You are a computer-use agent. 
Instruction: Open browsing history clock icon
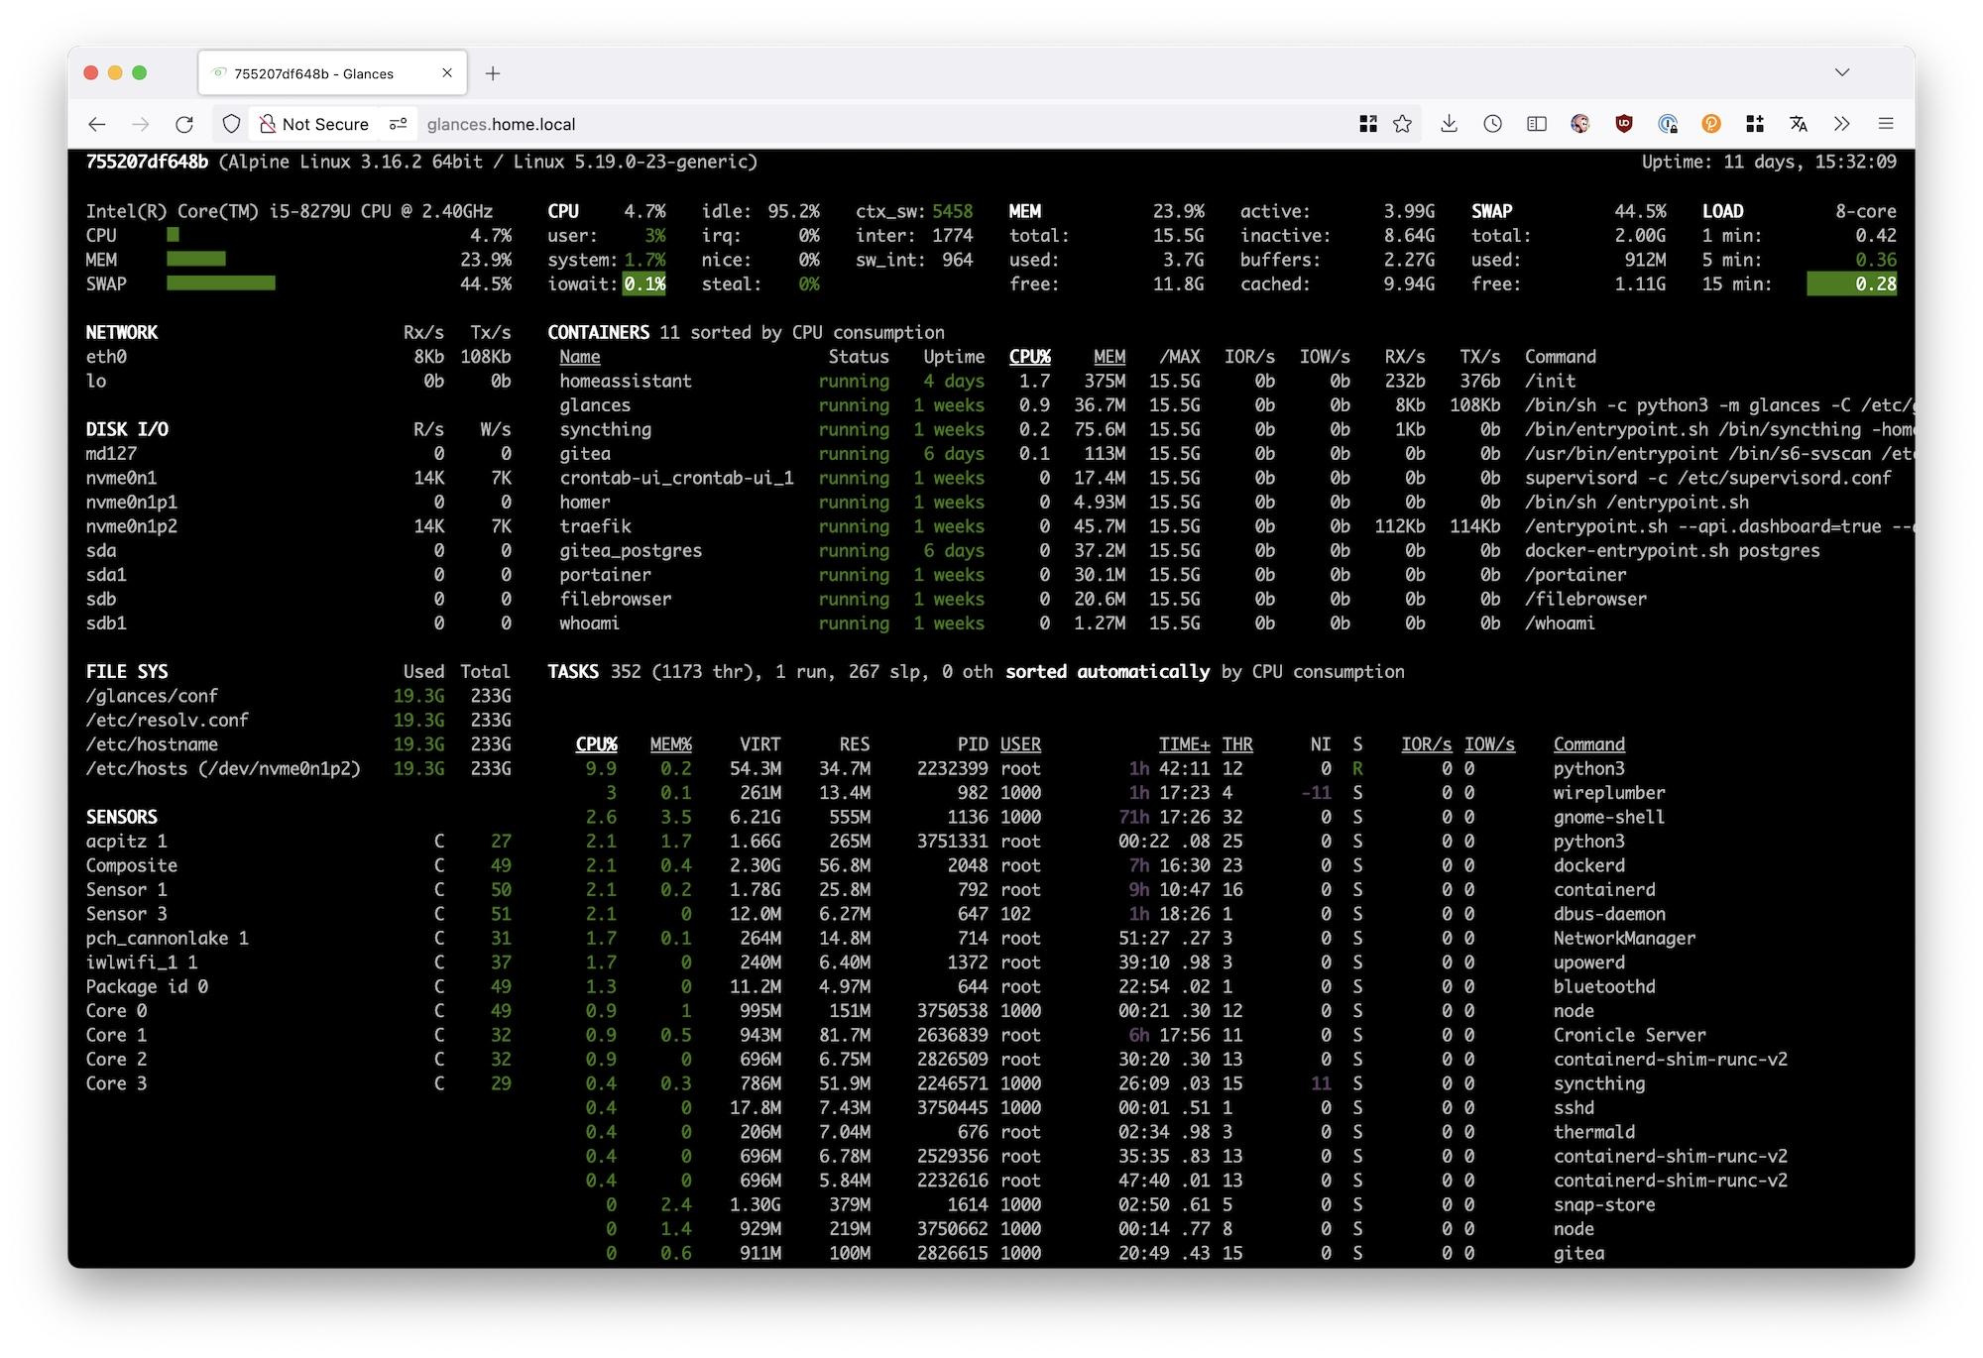coord(1492,124)
